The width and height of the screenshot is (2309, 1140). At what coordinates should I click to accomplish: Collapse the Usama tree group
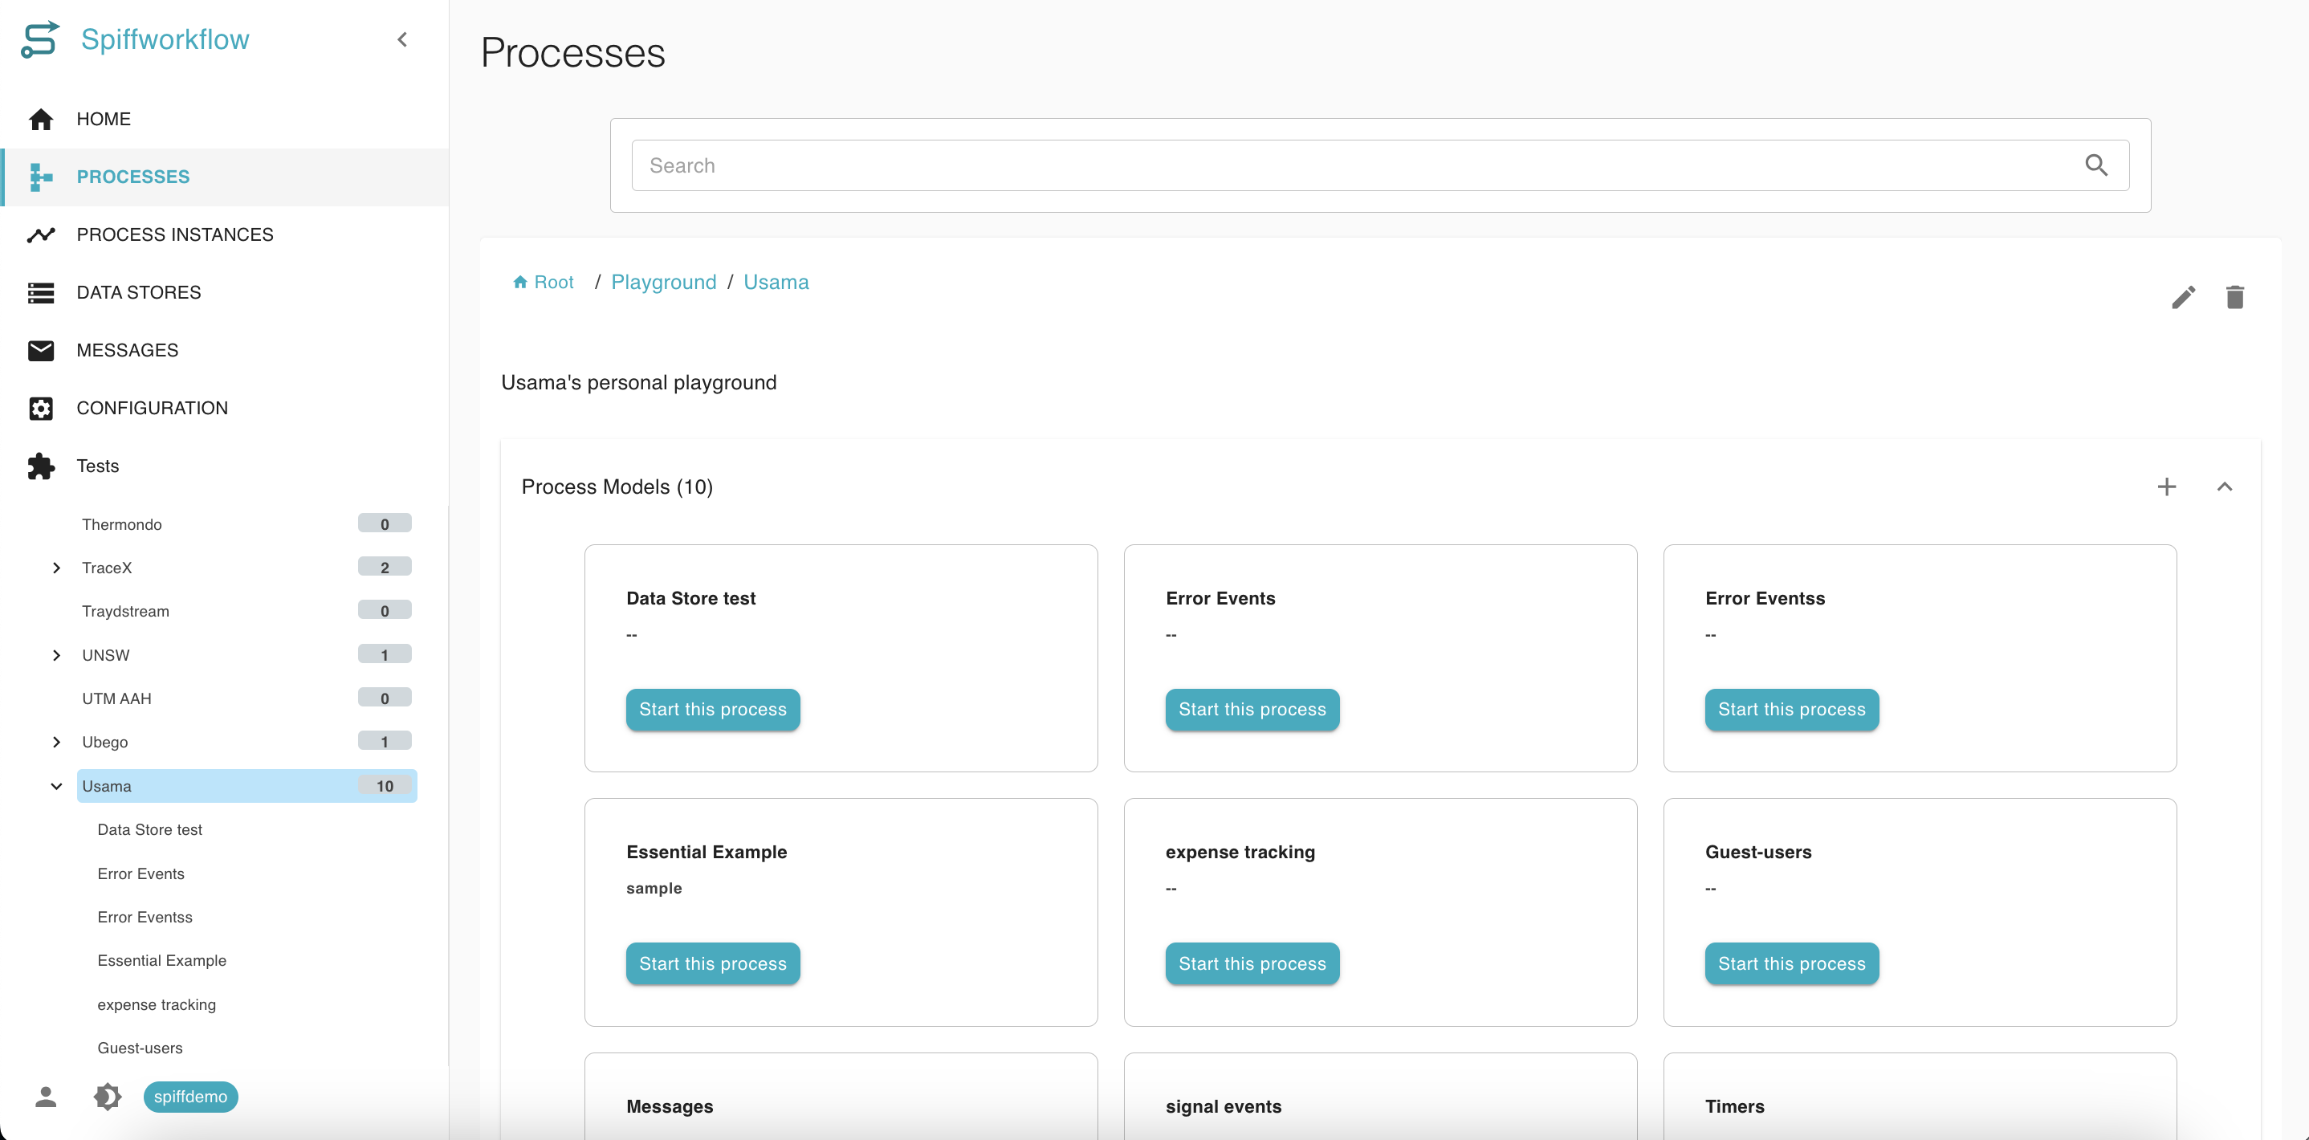coord(56,786)
